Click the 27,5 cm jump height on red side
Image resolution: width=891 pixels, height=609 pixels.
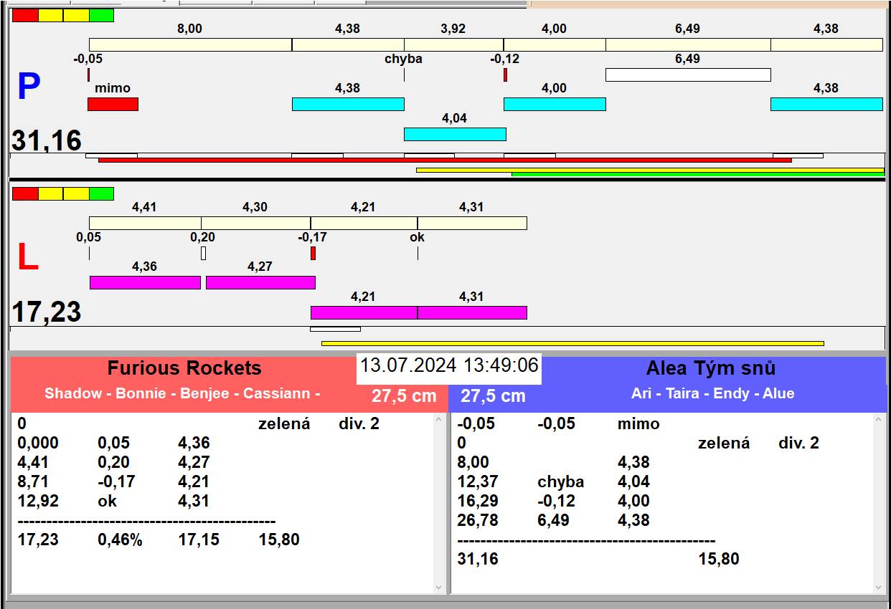(404, 395)
